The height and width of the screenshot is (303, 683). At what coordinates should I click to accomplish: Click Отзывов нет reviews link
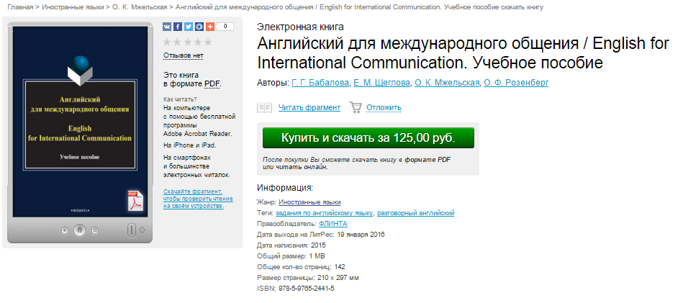click(x=184, y=55)
